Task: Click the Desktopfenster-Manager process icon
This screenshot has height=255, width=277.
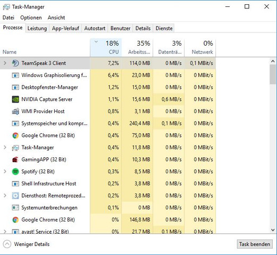Action: pos(15,87)
